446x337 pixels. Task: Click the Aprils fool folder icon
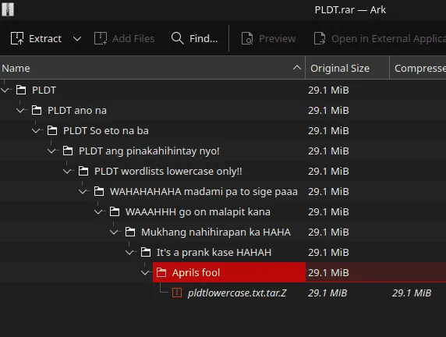pos(161,272)
